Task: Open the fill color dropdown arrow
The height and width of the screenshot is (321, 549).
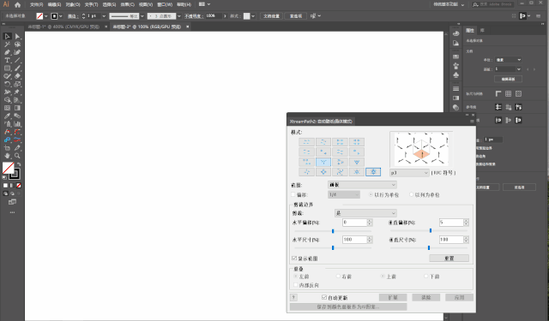Action: pyautogui.click(x=46, y=16)
